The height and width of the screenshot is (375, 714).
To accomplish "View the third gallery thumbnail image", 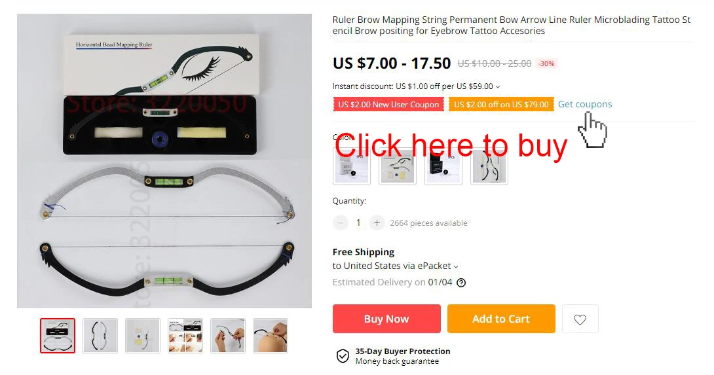I will tap(143, 336).
